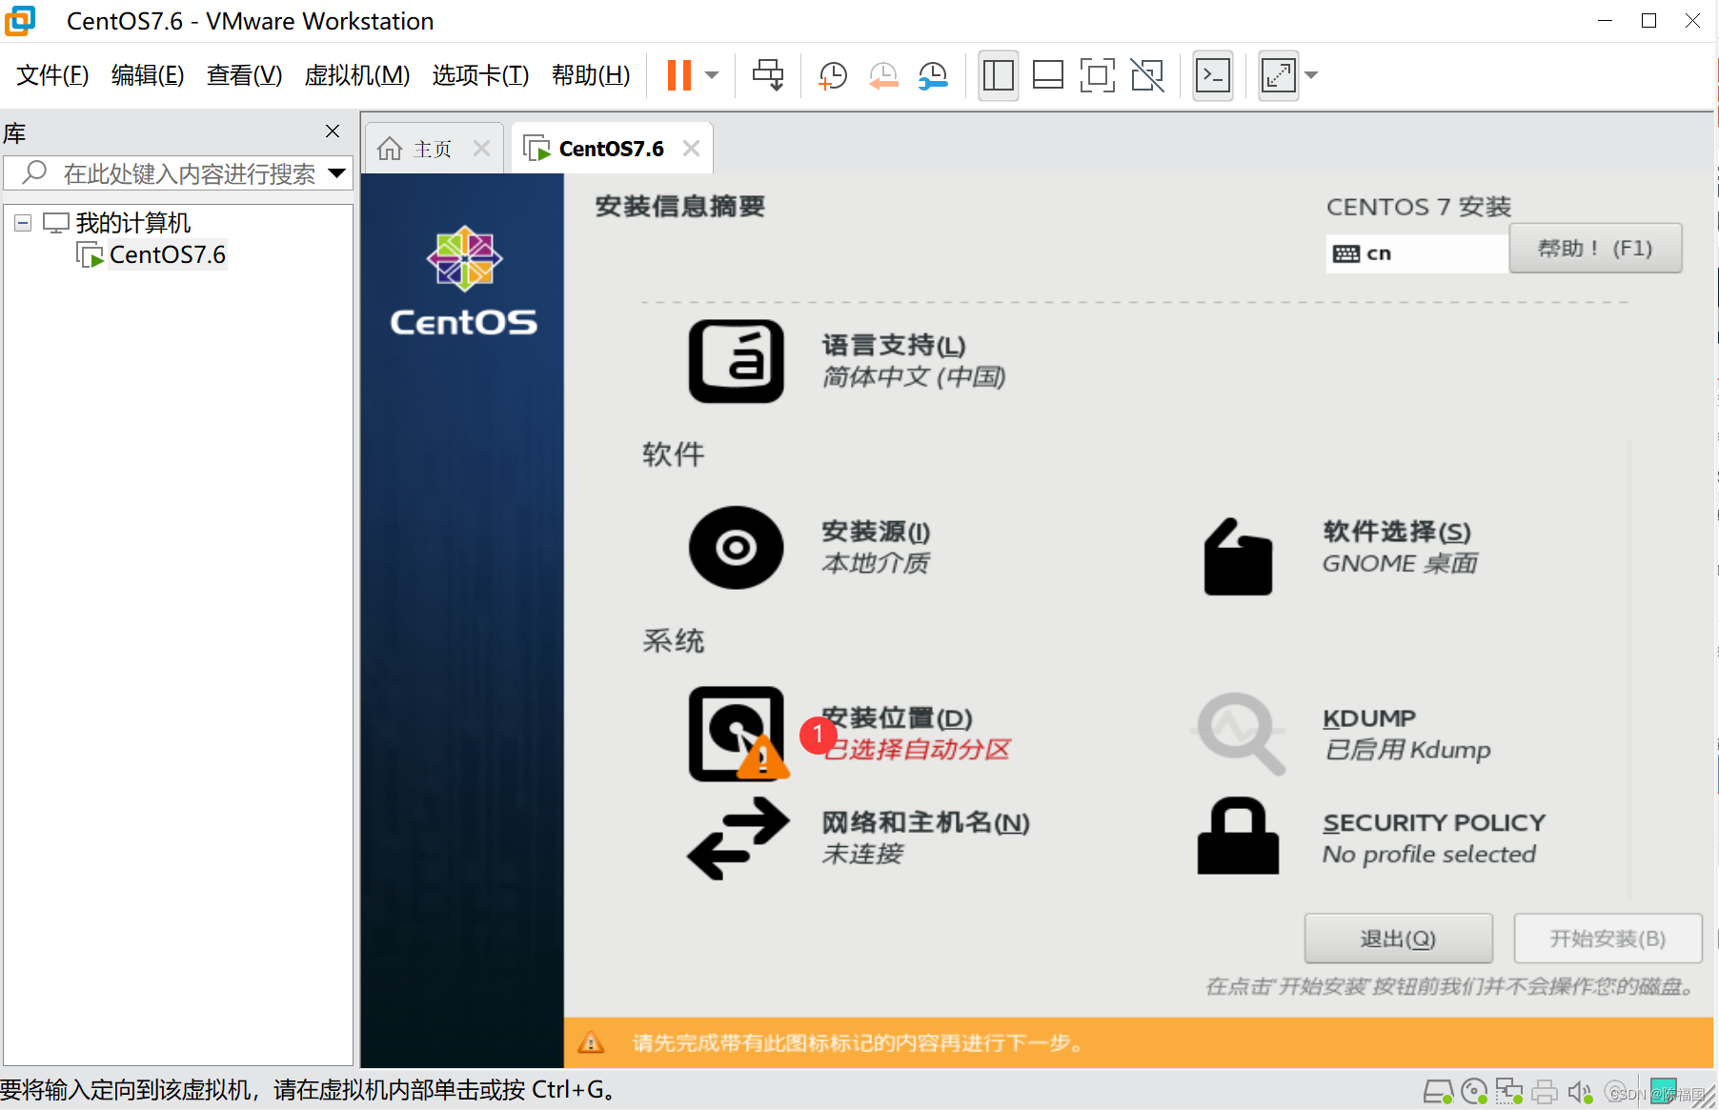Open the 选项卡(T) menu
Screen dimensions: 1719x1110
[480, 75]
